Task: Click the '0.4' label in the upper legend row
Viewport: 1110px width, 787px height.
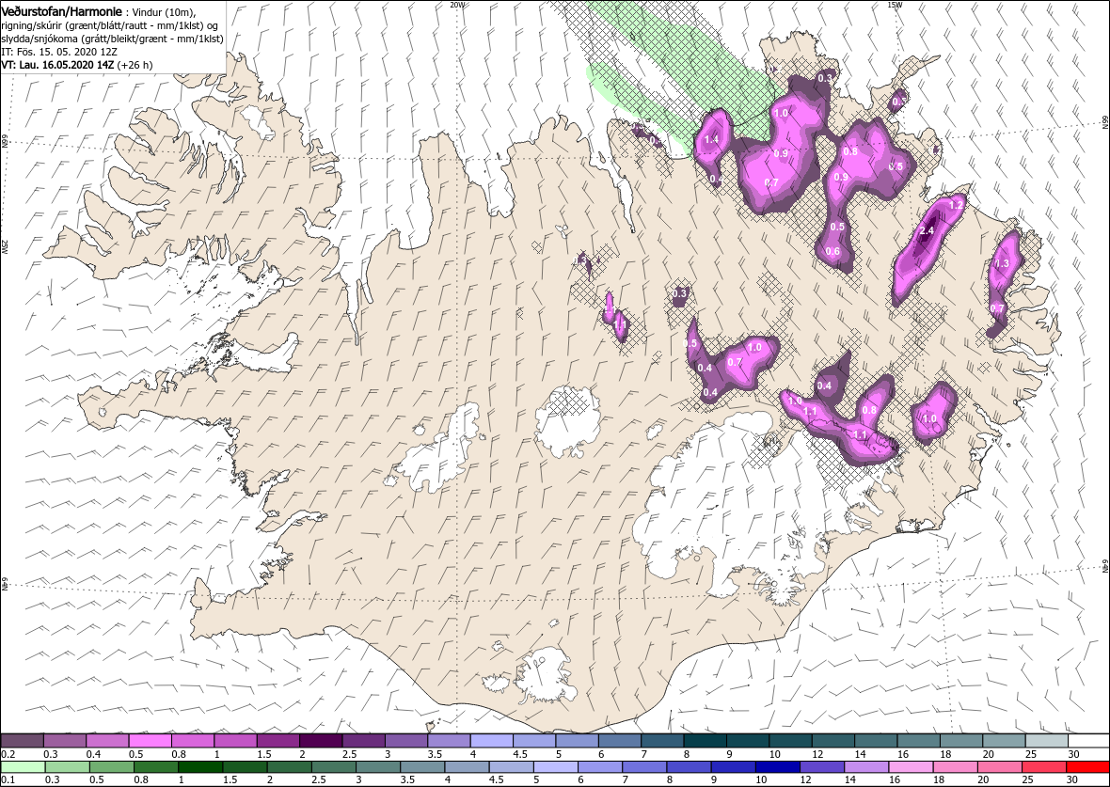Action: pos(93,754)
